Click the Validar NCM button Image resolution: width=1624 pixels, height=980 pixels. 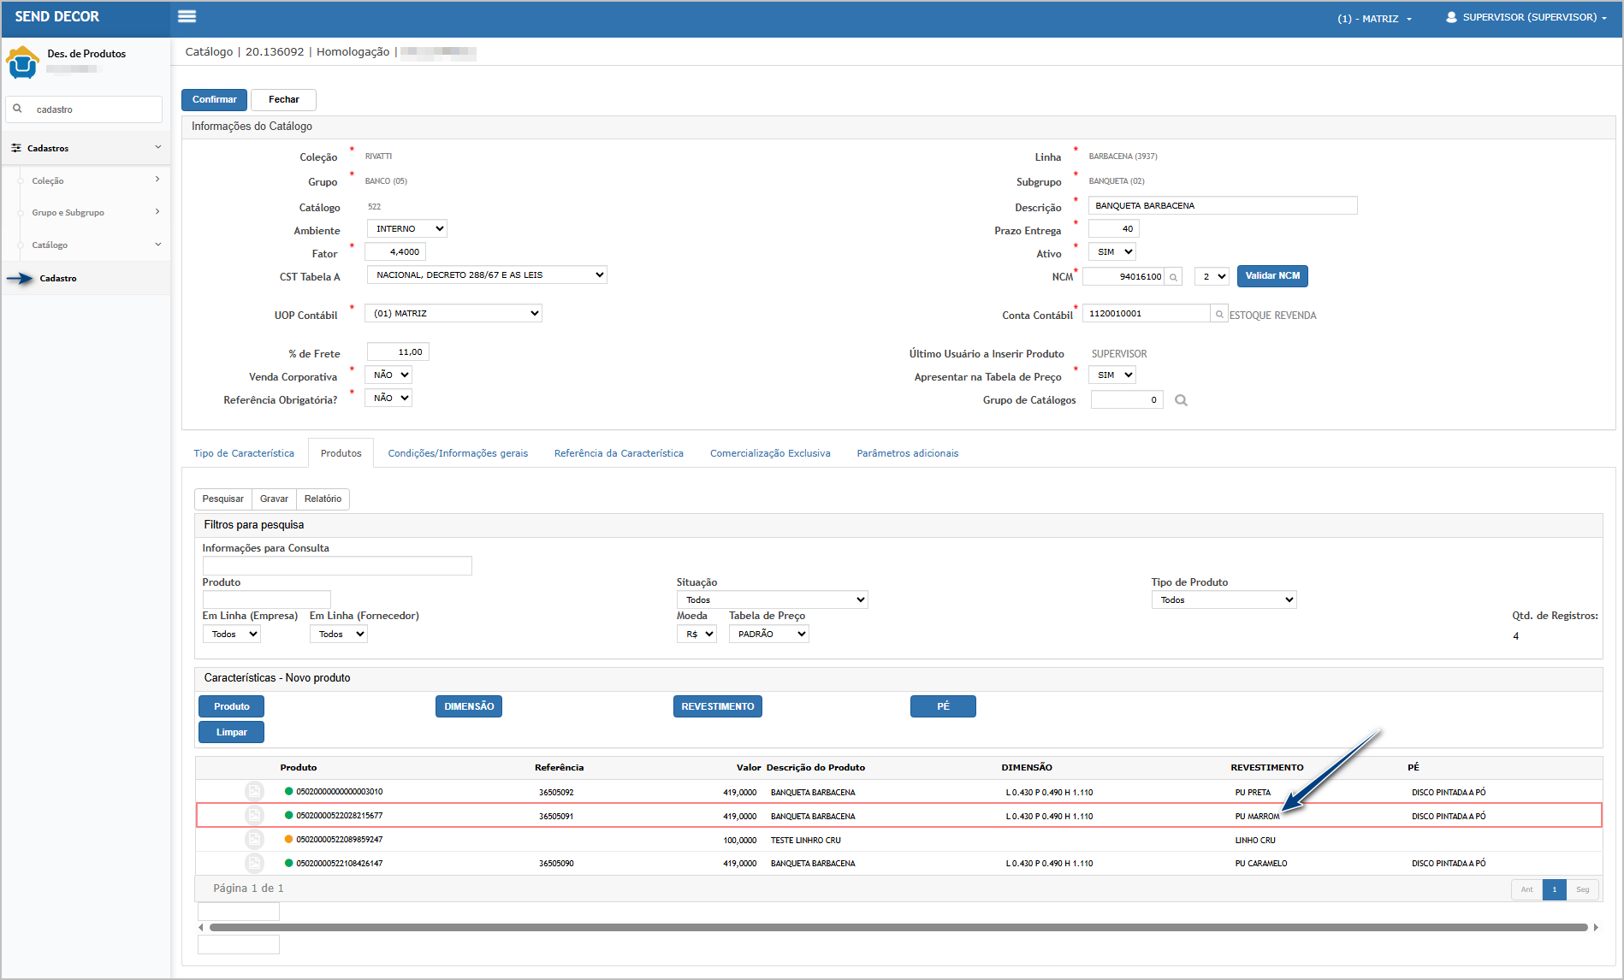pyautogui.click(x=1271, y=276)
